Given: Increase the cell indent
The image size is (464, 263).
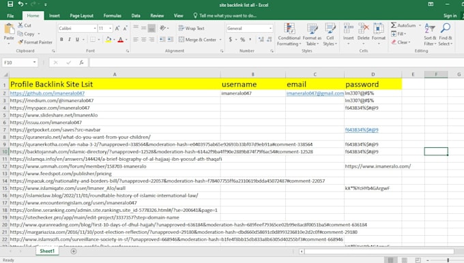Looking at the screenshot, I should pos(171,40).
